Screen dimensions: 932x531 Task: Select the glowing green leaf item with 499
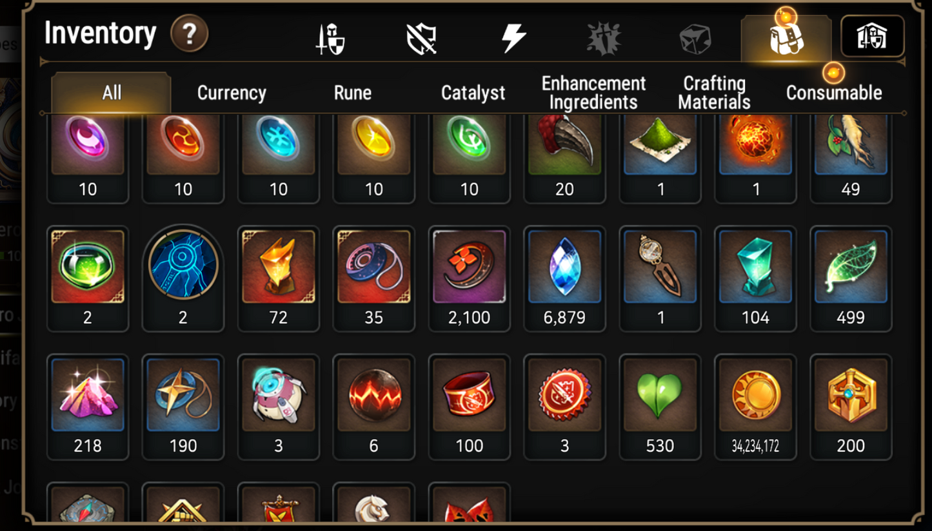tap(851, 279)
